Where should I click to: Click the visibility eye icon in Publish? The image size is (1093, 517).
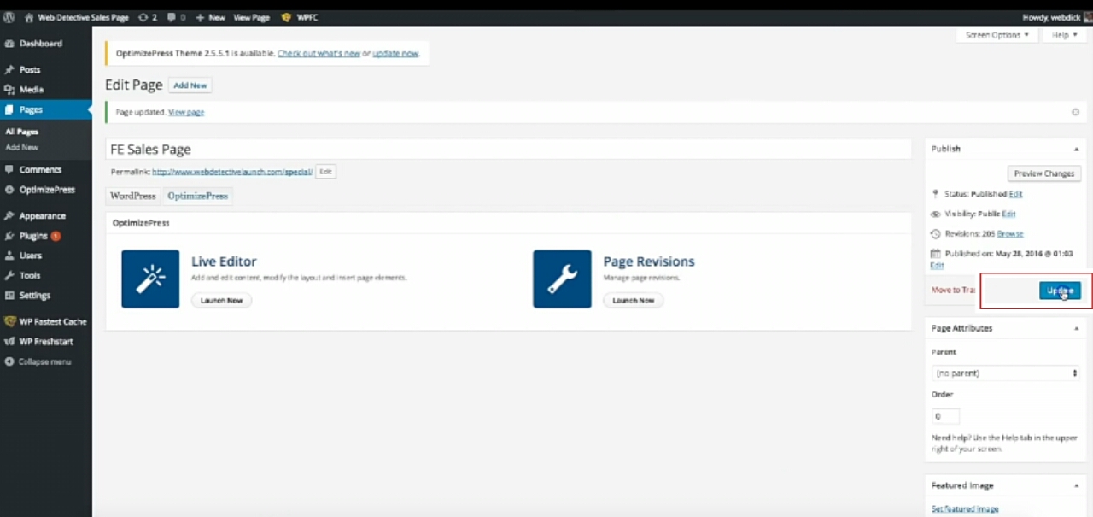[936, 214]
